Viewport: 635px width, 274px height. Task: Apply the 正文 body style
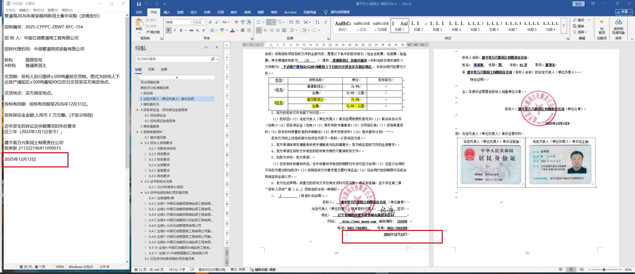pyautogui.click(x=362, y=25)
